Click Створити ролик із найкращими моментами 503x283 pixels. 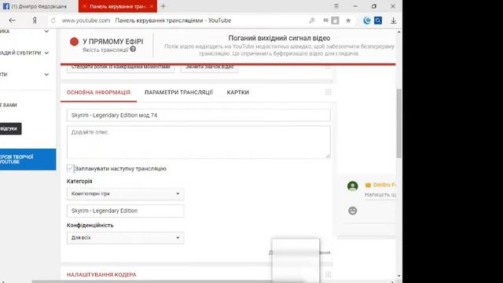click(x=120, y=68)
